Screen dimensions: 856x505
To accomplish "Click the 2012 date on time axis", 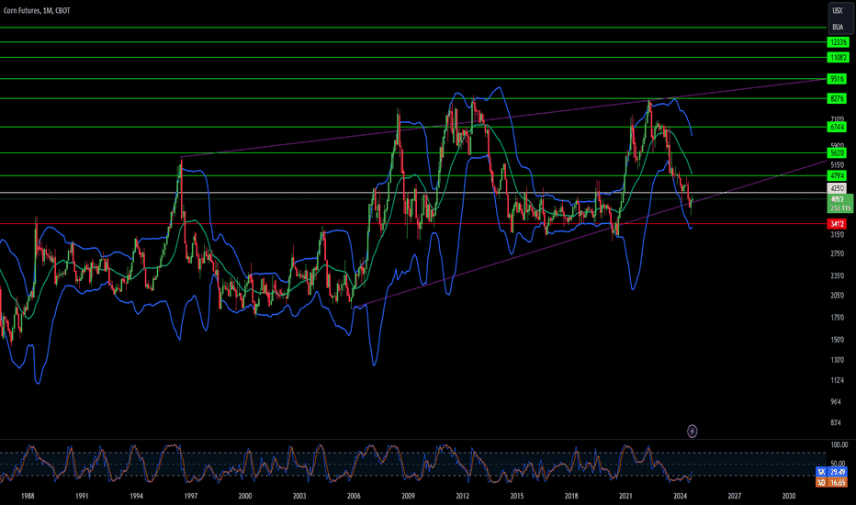I will [x=462, y=496].
